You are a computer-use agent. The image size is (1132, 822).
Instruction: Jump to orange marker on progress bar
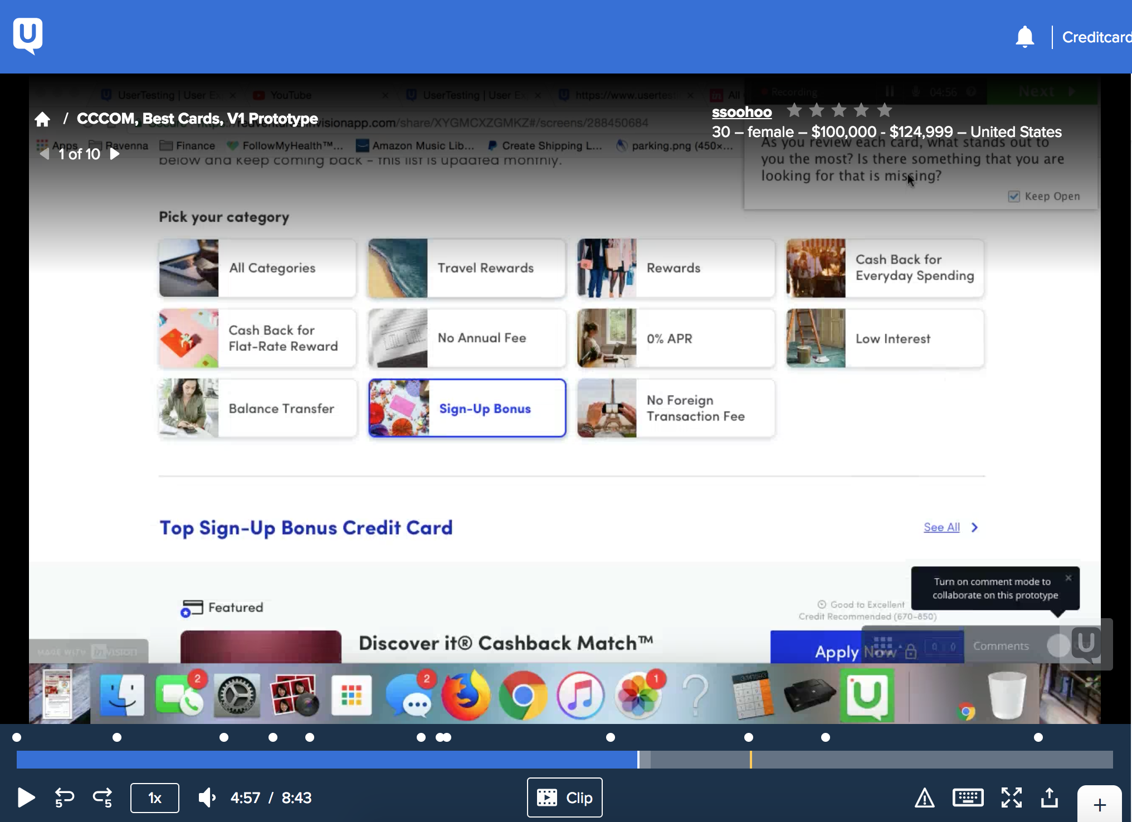coord(750,759)
